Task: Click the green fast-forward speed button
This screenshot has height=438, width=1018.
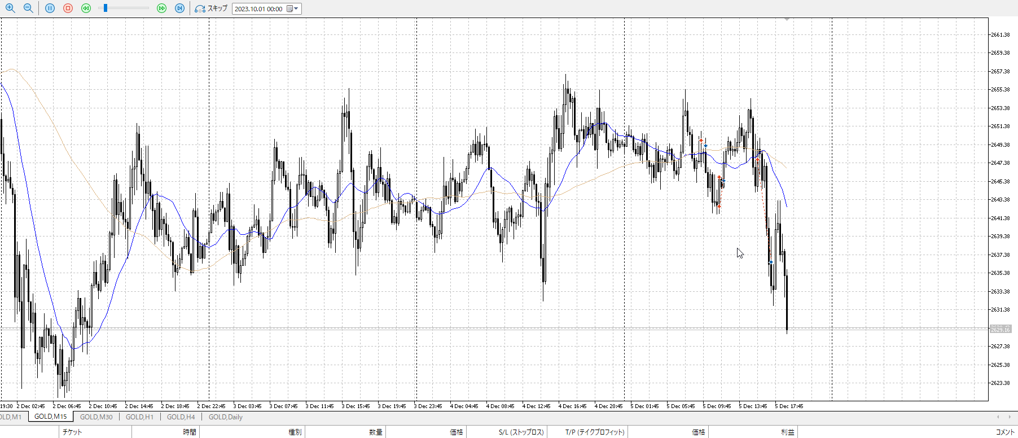Action: pyautogui.click(x=162, y=8)
